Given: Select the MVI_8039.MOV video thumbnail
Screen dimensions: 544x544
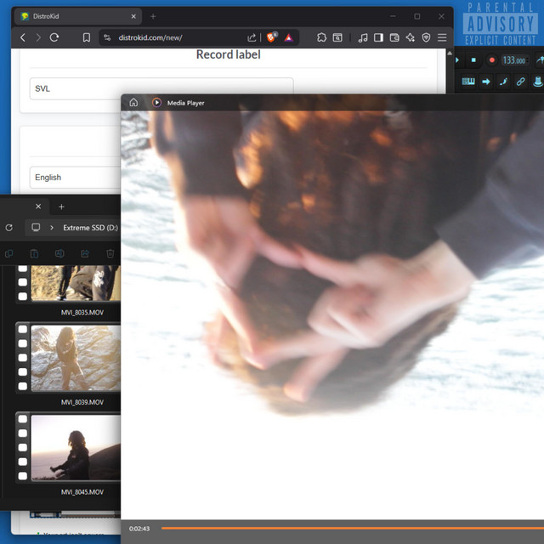Looking at the screenshot, I should point(68,358).
